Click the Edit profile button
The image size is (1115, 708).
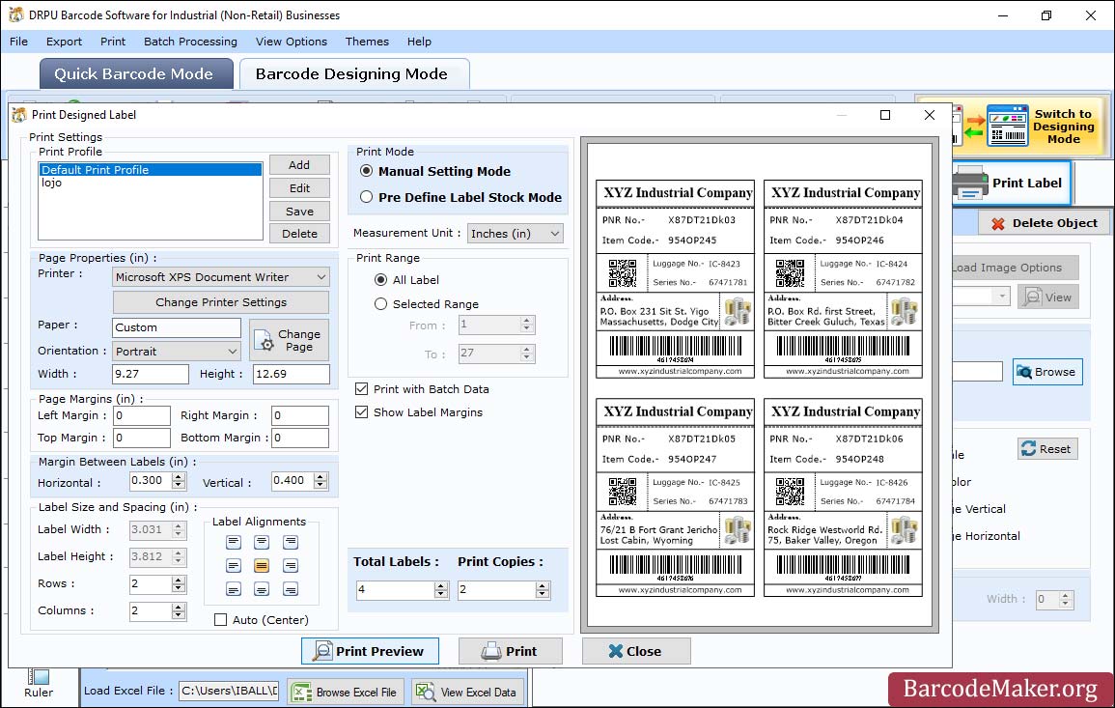click(x=299, y=187)
